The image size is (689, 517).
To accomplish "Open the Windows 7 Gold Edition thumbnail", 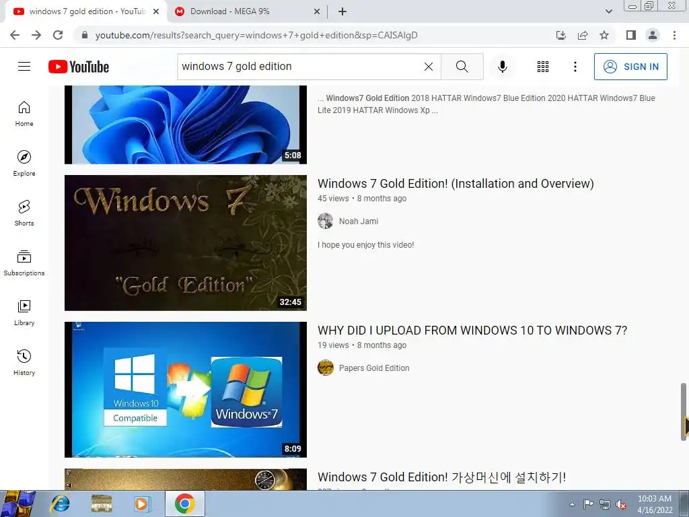I will (186, 242).
